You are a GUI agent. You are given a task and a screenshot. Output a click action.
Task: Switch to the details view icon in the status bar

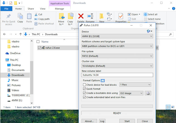[168, 107]
